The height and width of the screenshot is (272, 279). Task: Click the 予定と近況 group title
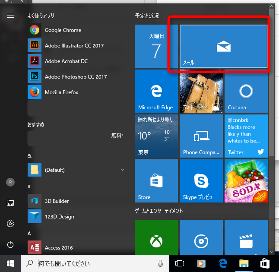pyautogui.click(x=147, y=16)
